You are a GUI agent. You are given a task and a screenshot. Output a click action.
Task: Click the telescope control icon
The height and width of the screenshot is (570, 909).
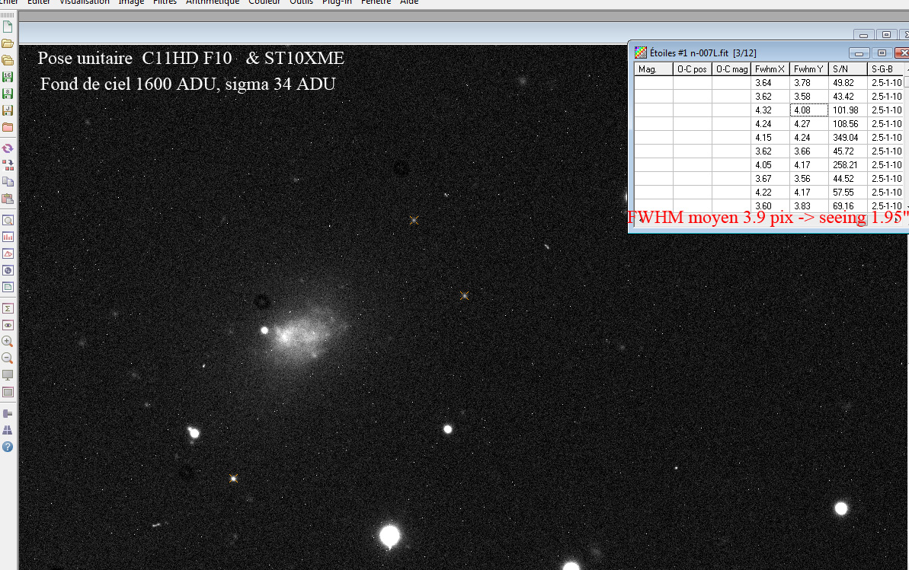coord(8,413)
